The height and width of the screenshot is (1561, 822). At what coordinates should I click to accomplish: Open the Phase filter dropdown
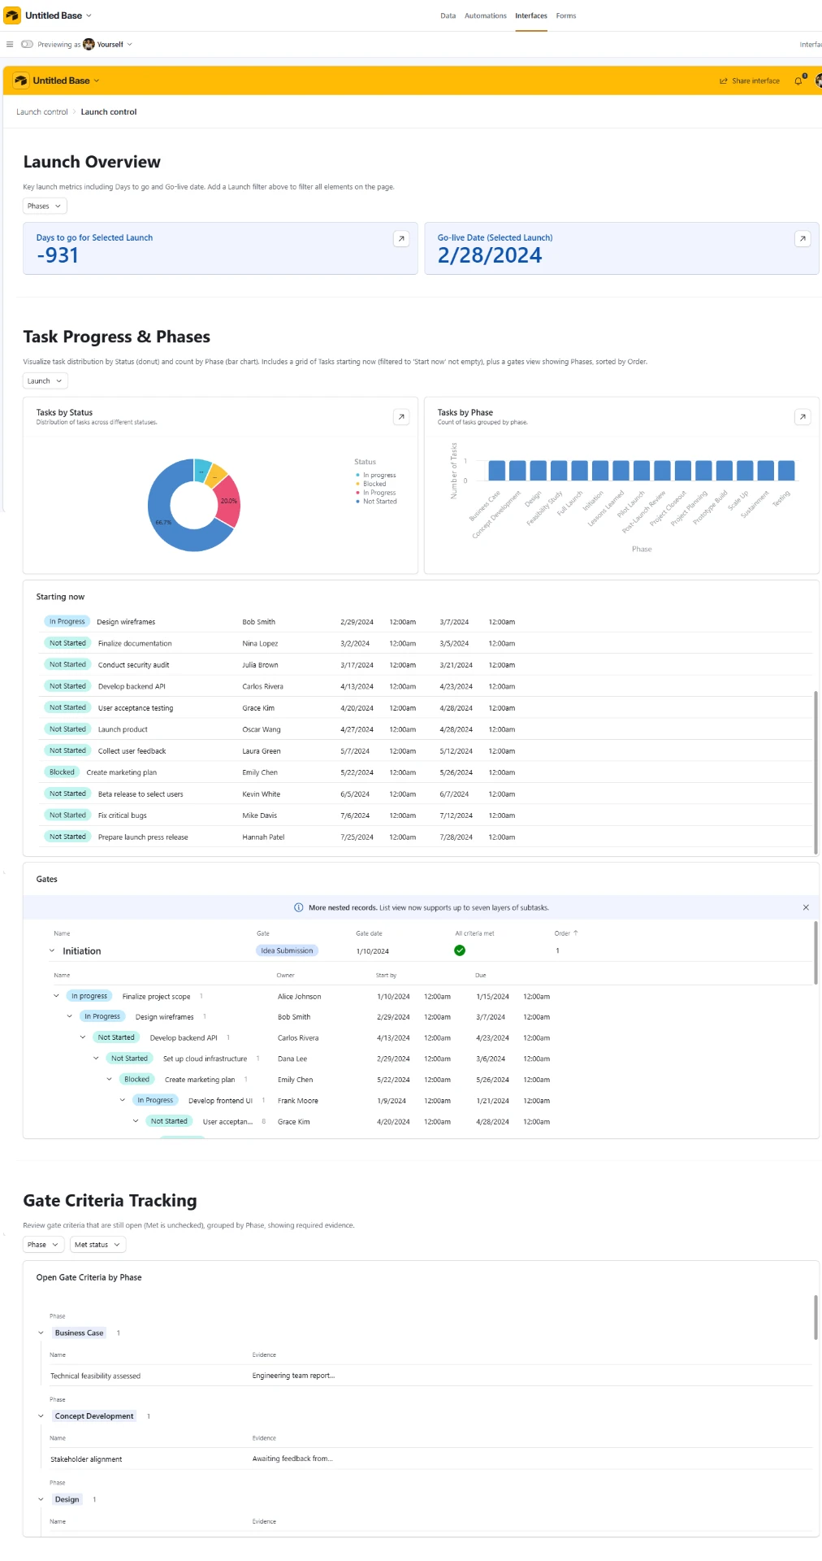pyautogui.click(x=43, y=1245)
